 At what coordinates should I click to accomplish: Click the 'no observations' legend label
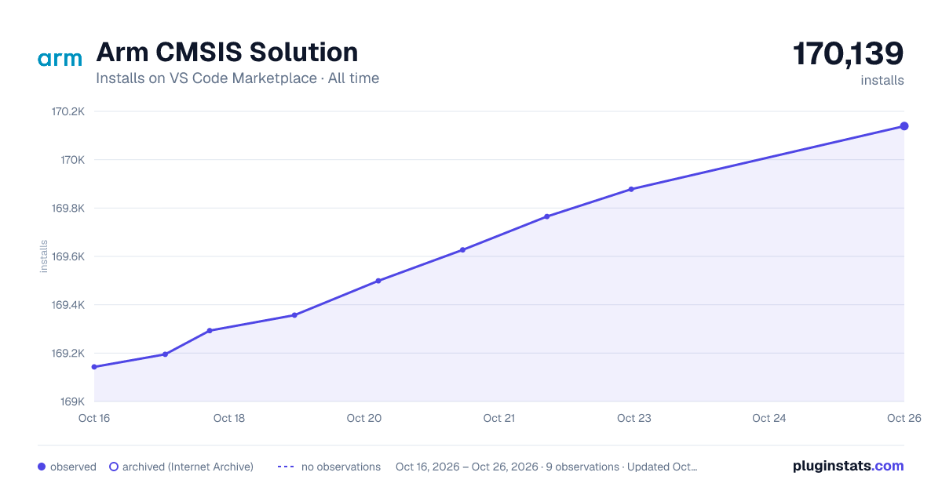(341, 467)
